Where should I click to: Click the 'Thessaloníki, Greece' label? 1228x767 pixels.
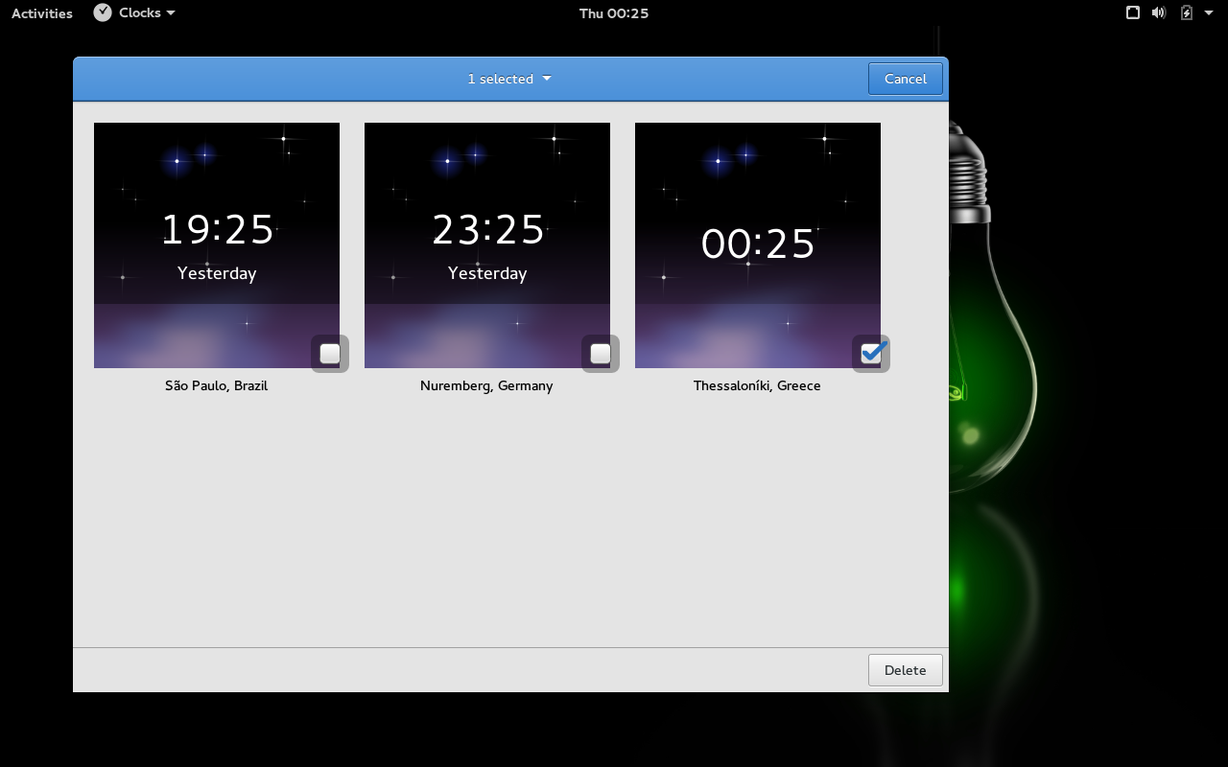pos(757,385)
